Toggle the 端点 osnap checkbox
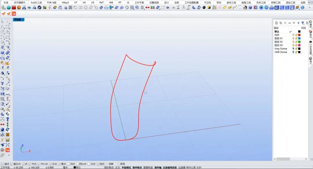The height and width of the screenshot is (169, 313). click(3, 164)
